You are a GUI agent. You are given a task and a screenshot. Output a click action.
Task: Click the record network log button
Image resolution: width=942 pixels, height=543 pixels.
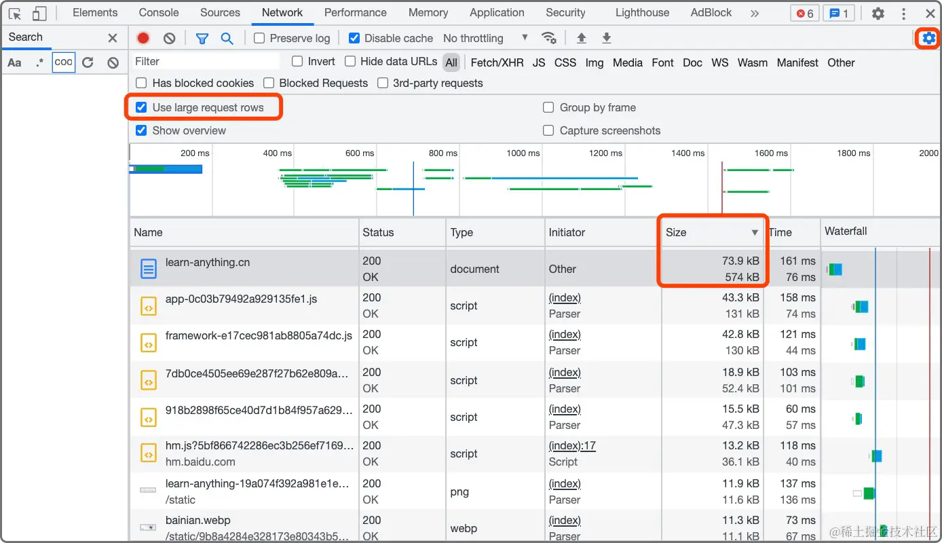pyautogui.click(x=143, y=39)
